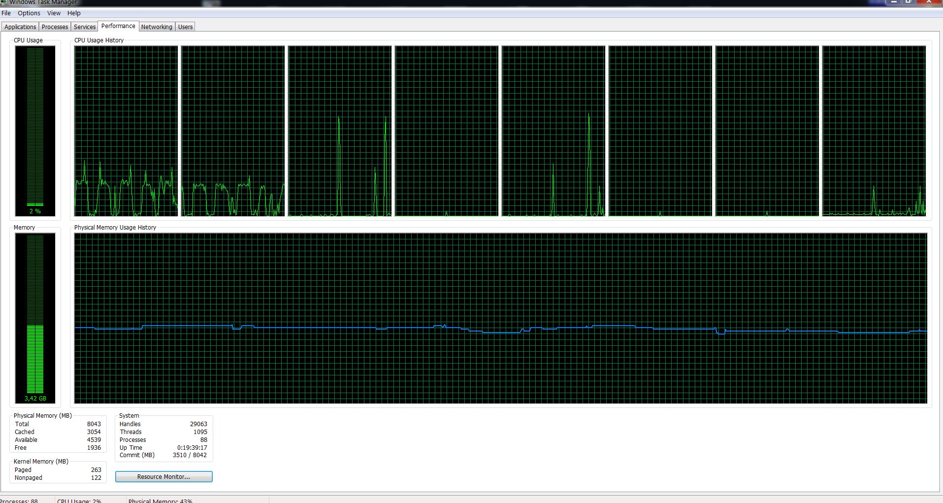Click the last CPU core history graph
943x503 pixels.
point(874,131)
